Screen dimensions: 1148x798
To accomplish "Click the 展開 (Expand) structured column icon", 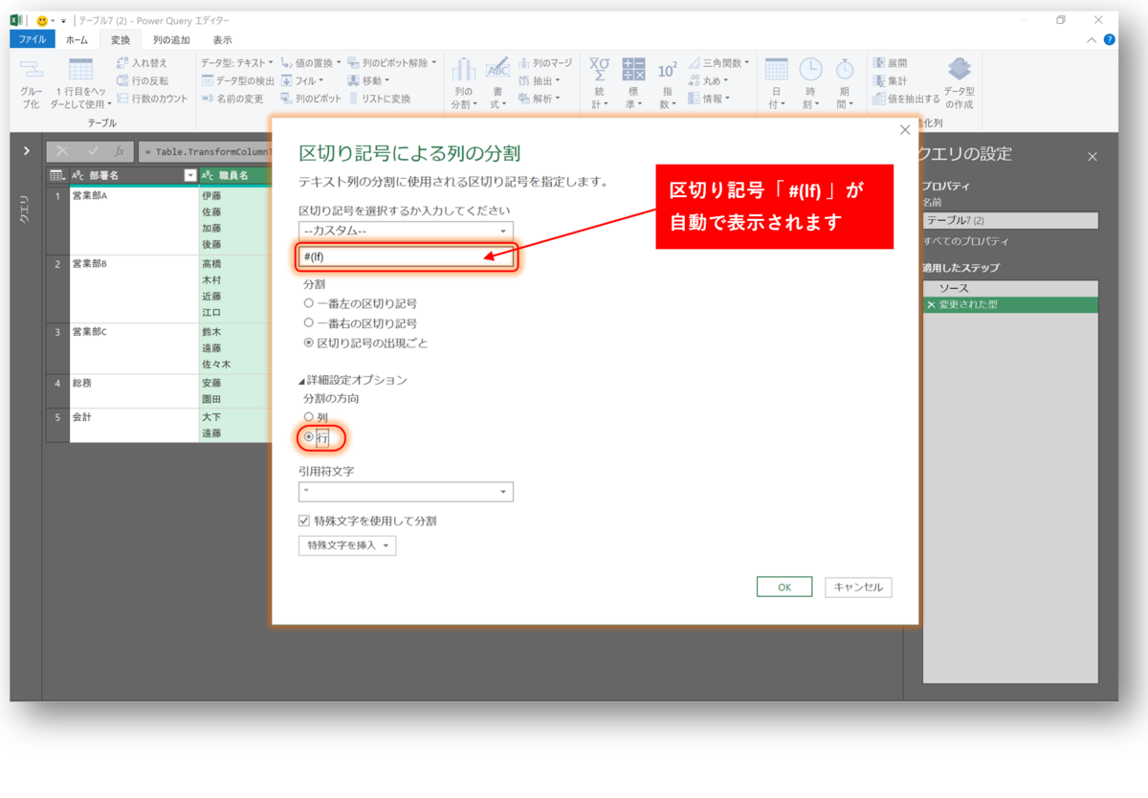I will (x=878, y=63).
